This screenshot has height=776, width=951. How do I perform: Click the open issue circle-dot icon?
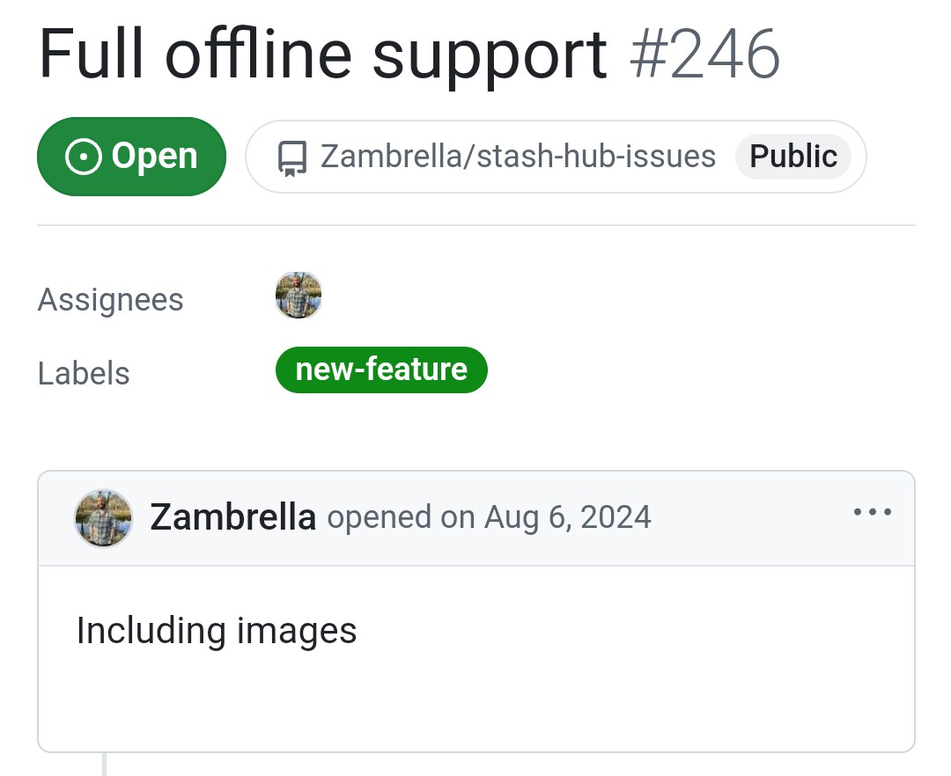(x=83, y=157)
